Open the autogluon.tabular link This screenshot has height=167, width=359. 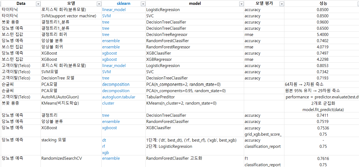coord(119,97)
